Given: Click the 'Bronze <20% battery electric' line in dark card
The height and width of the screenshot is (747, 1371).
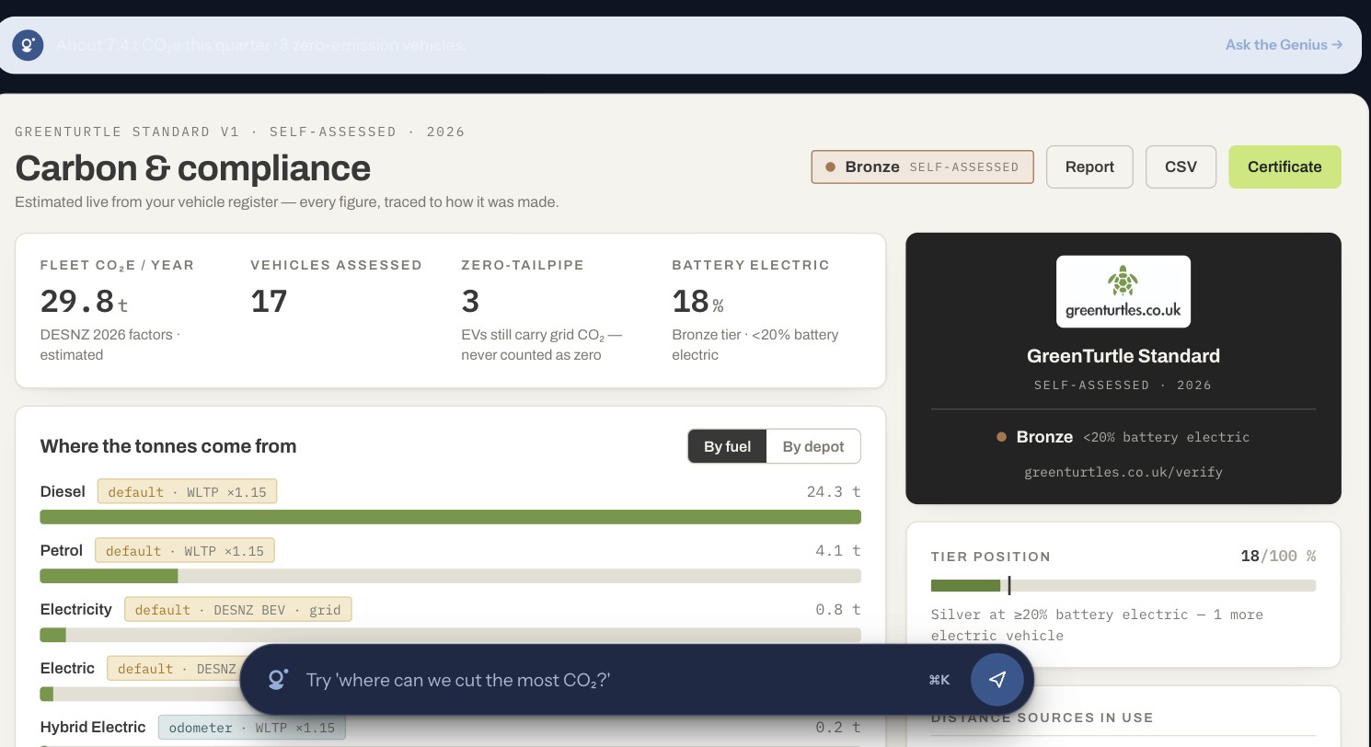Looking at the screenshot, I should click(x=1123, y=437).
